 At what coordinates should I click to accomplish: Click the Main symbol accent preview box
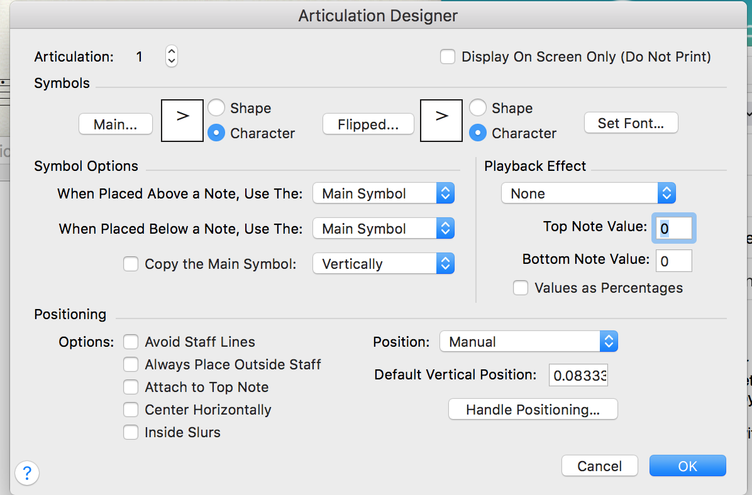[x=182, y=121]
